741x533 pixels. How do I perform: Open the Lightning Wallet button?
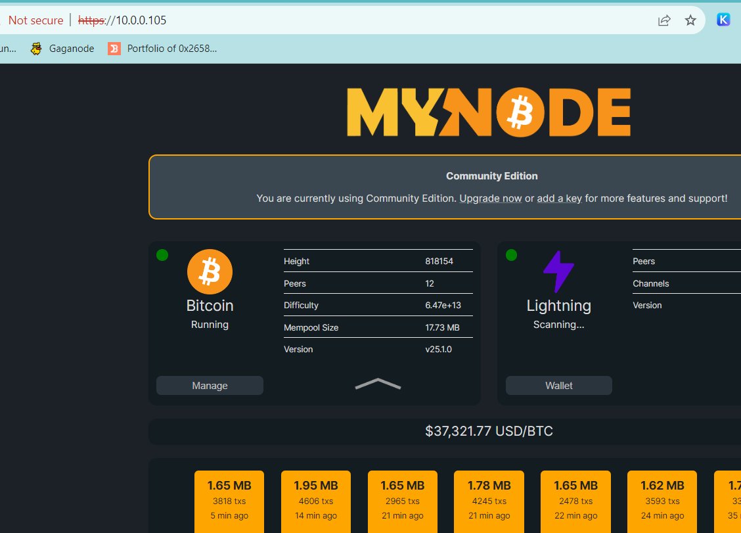[x=558, y=385]
